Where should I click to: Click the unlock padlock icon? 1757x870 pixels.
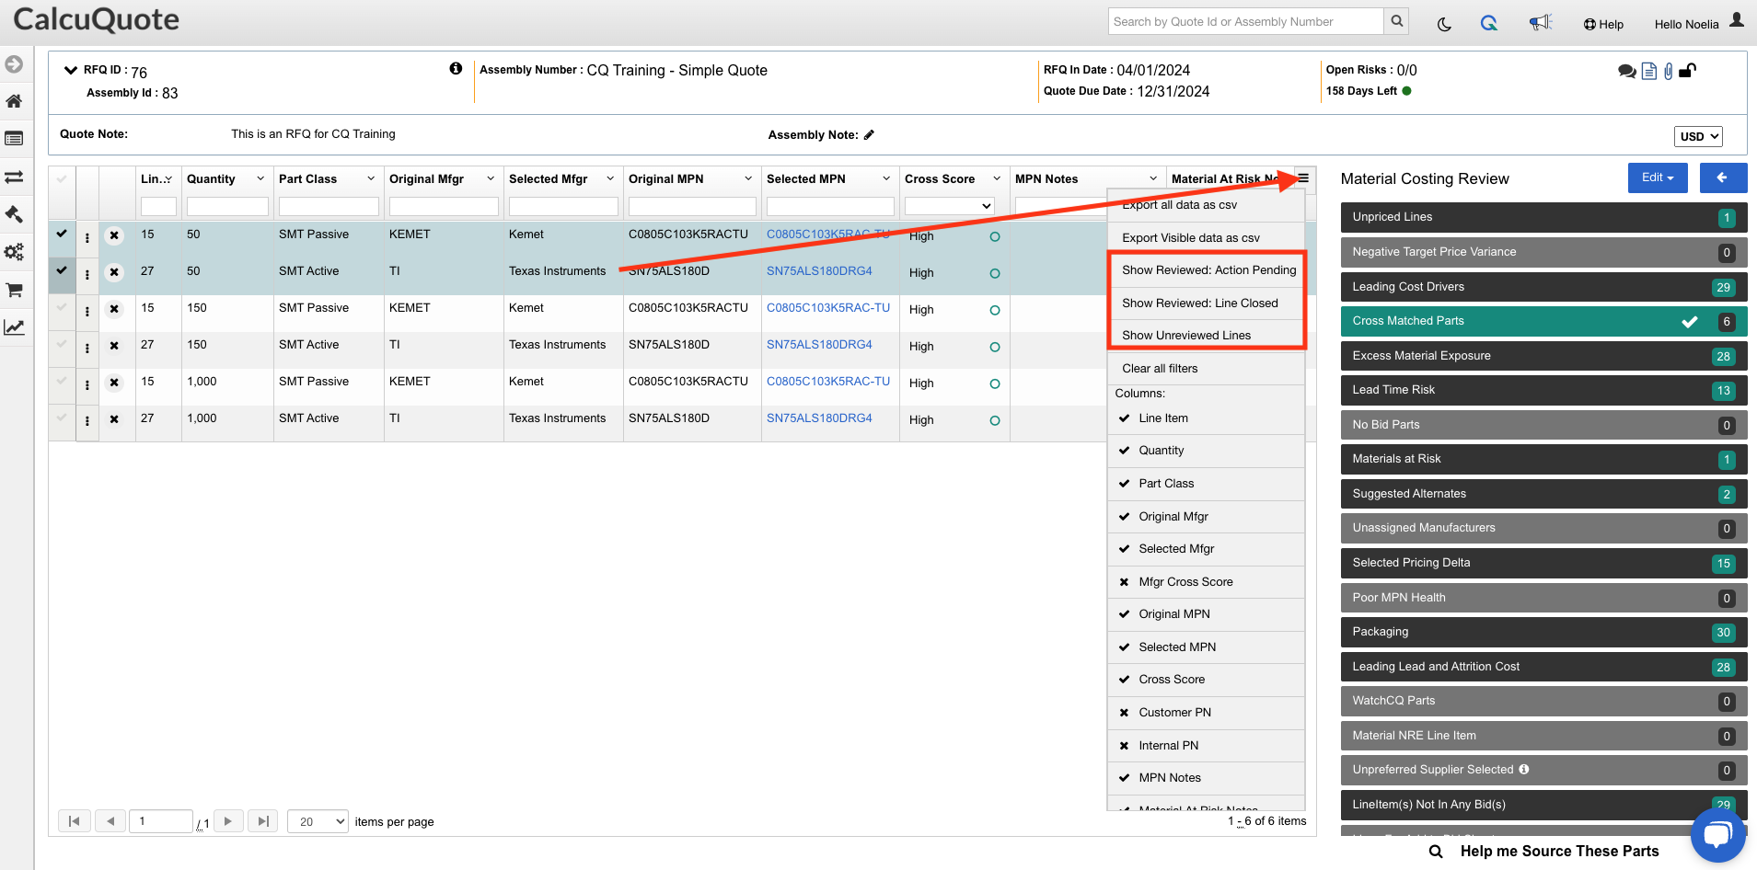click(1687, 70)
